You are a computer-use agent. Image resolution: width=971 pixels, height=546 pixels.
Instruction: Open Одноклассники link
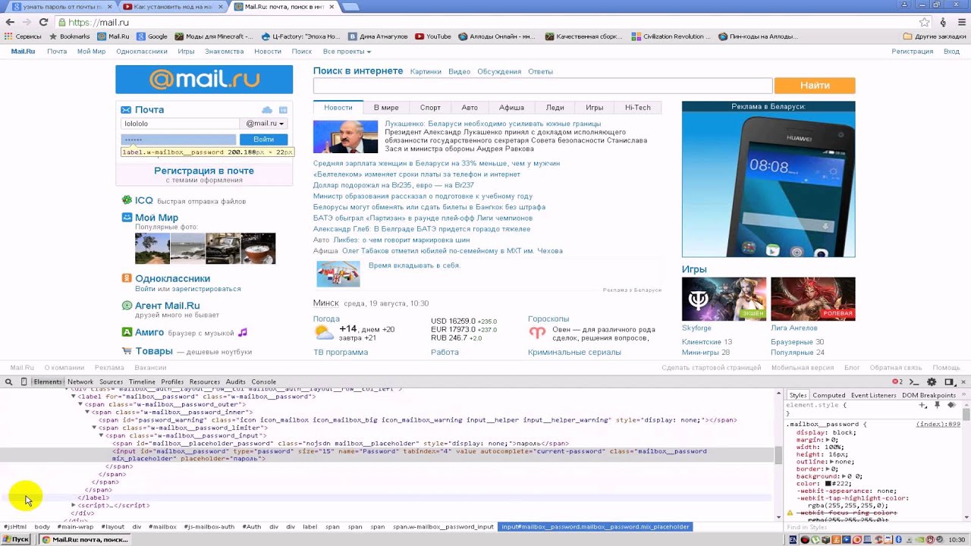tap(172, 278)
